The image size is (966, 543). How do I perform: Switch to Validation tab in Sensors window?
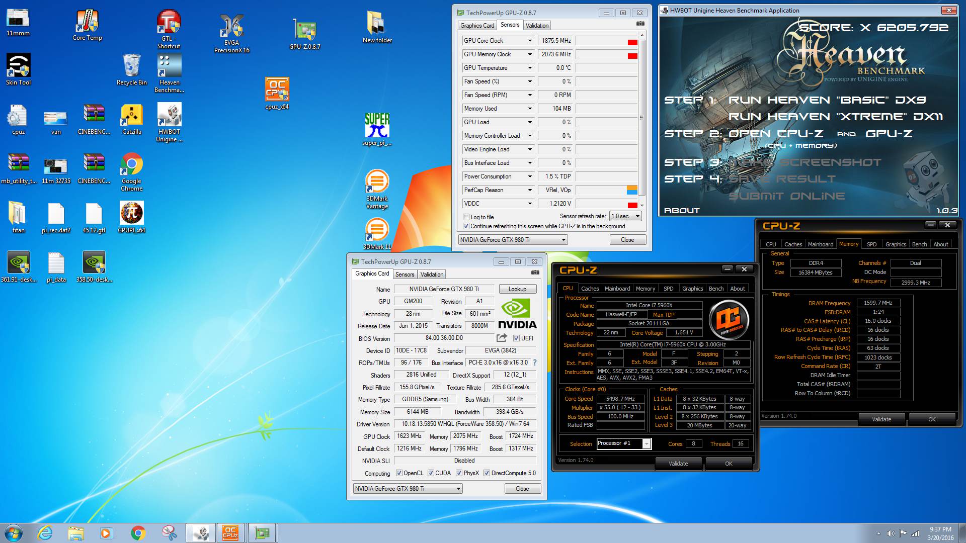pos(537,26)
